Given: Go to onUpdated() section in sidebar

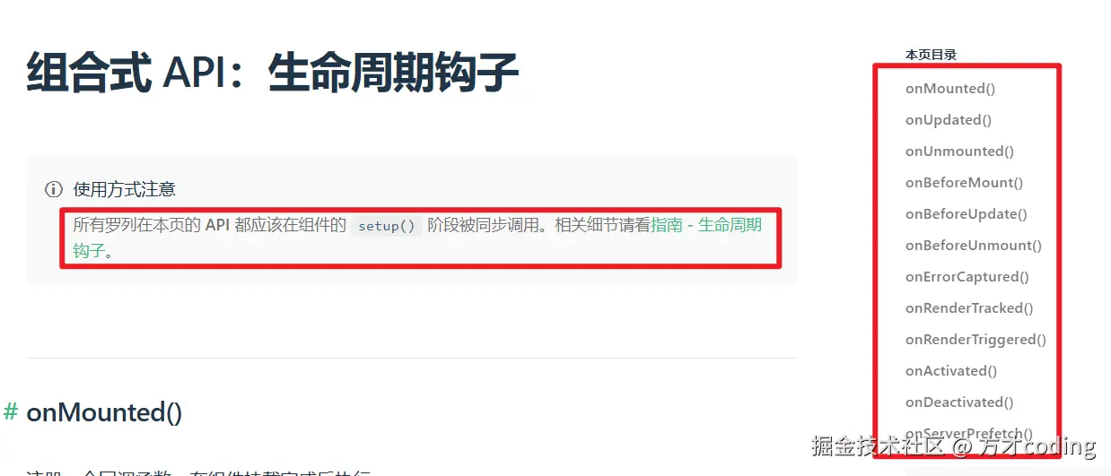Looking at the screenshot, I should pos(949,119).
